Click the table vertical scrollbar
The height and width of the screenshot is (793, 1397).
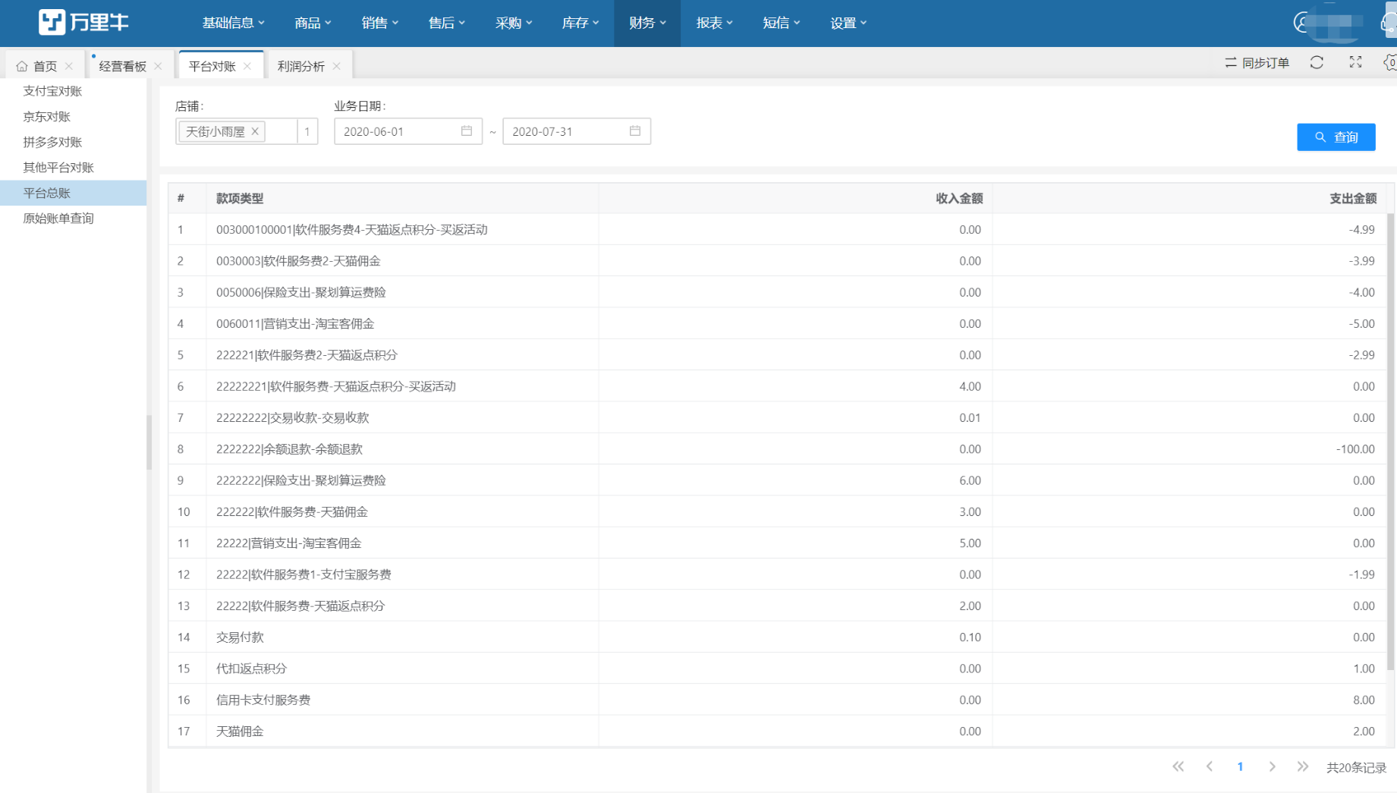(x=1390, y=440)
